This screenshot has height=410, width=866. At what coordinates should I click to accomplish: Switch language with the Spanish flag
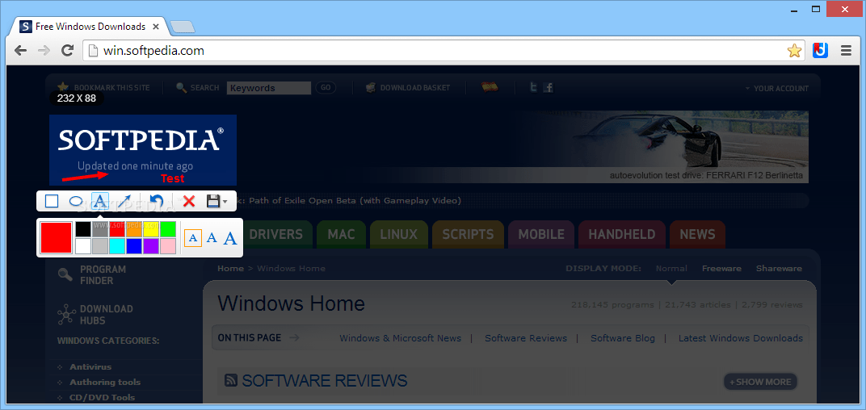490,86
